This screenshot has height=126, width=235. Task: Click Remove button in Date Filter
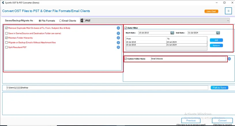pyautogui.click(x=216, y=46)
